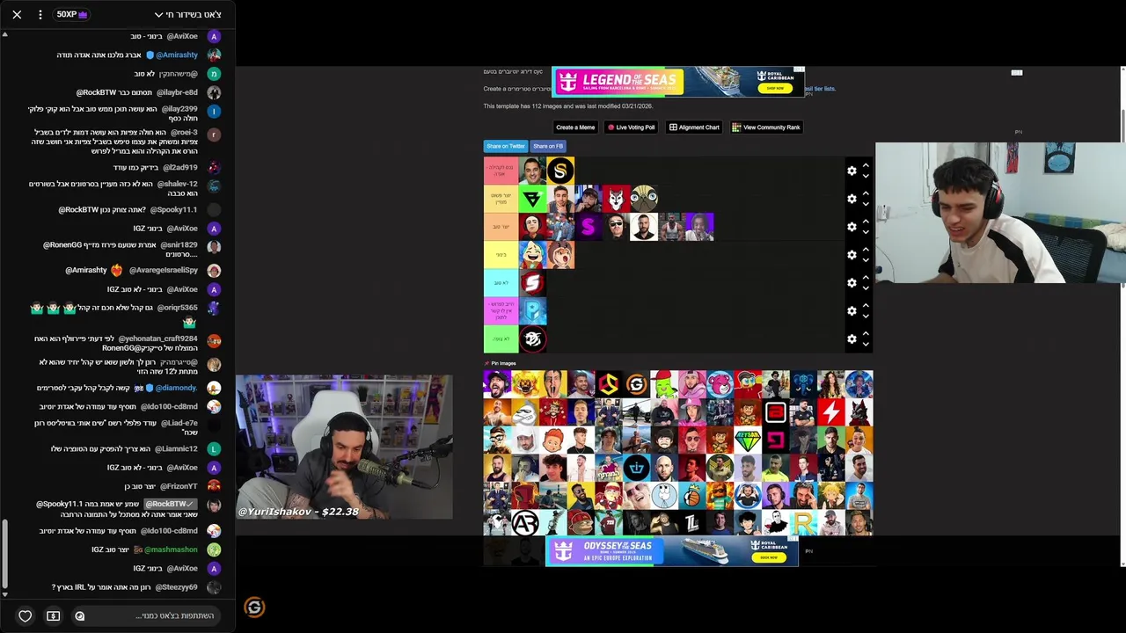Open @FrizonYT chat username
The width and height of the screenshot is (1126, 633).
click(179, 486)
